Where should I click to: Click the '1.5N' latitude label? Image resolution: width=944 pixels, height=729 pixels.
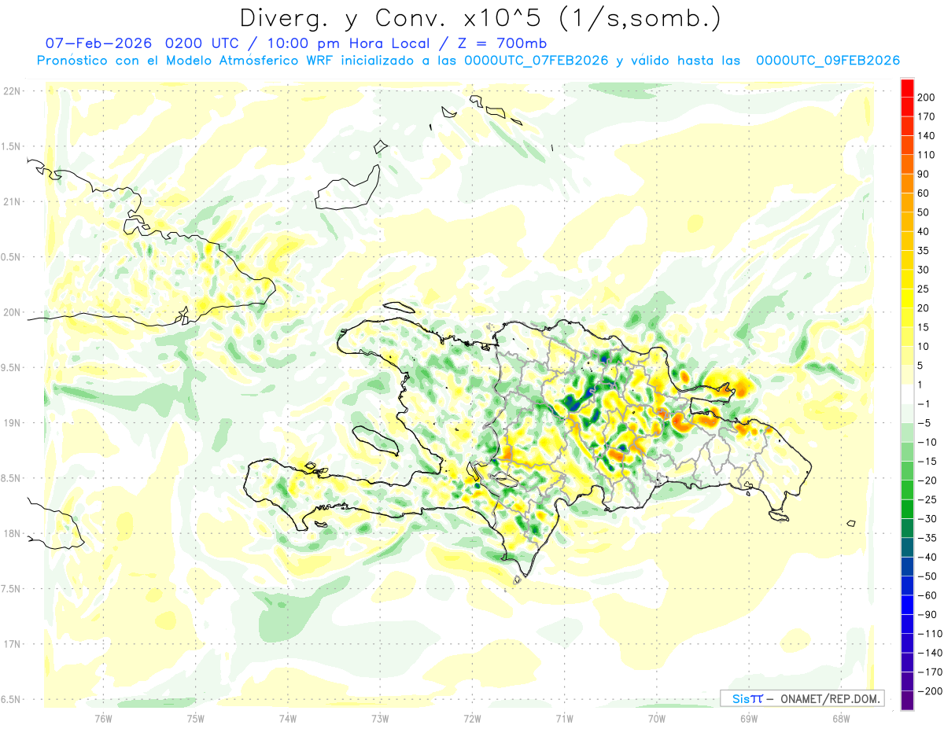[x=11, y=146]
